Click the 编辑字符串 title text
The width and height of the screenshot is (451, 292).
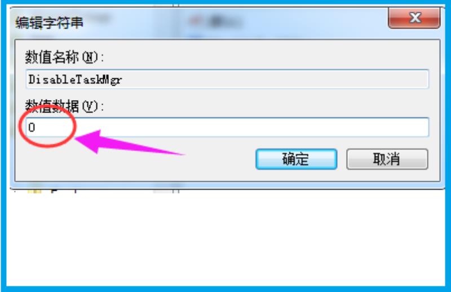coord(49,23)
